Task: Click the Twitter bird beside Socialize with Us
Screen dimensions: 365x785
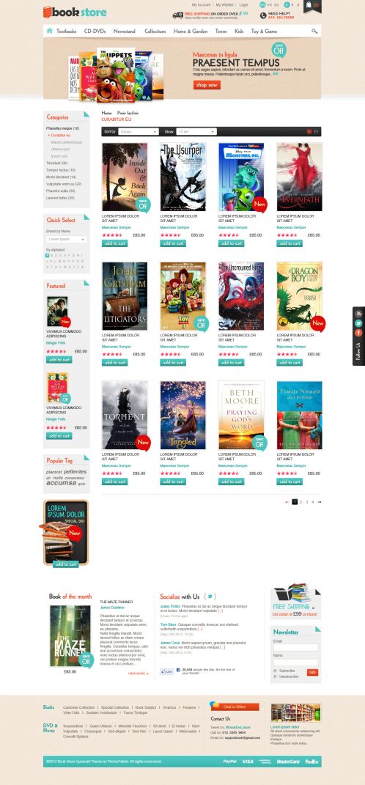Action: (x=210, y=596)
